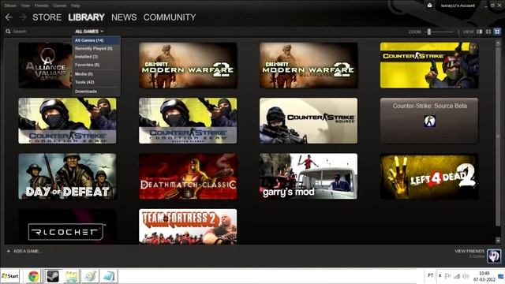Go to the STORE tab
Screen dimensions: 505x284
click(x=47, y=17)
